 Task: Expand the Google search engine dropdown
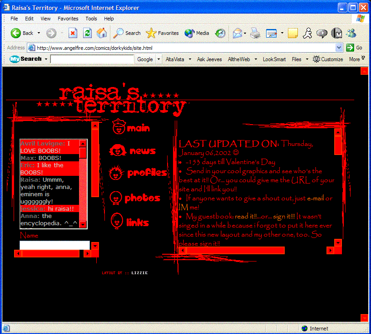[x=158, y=59]
